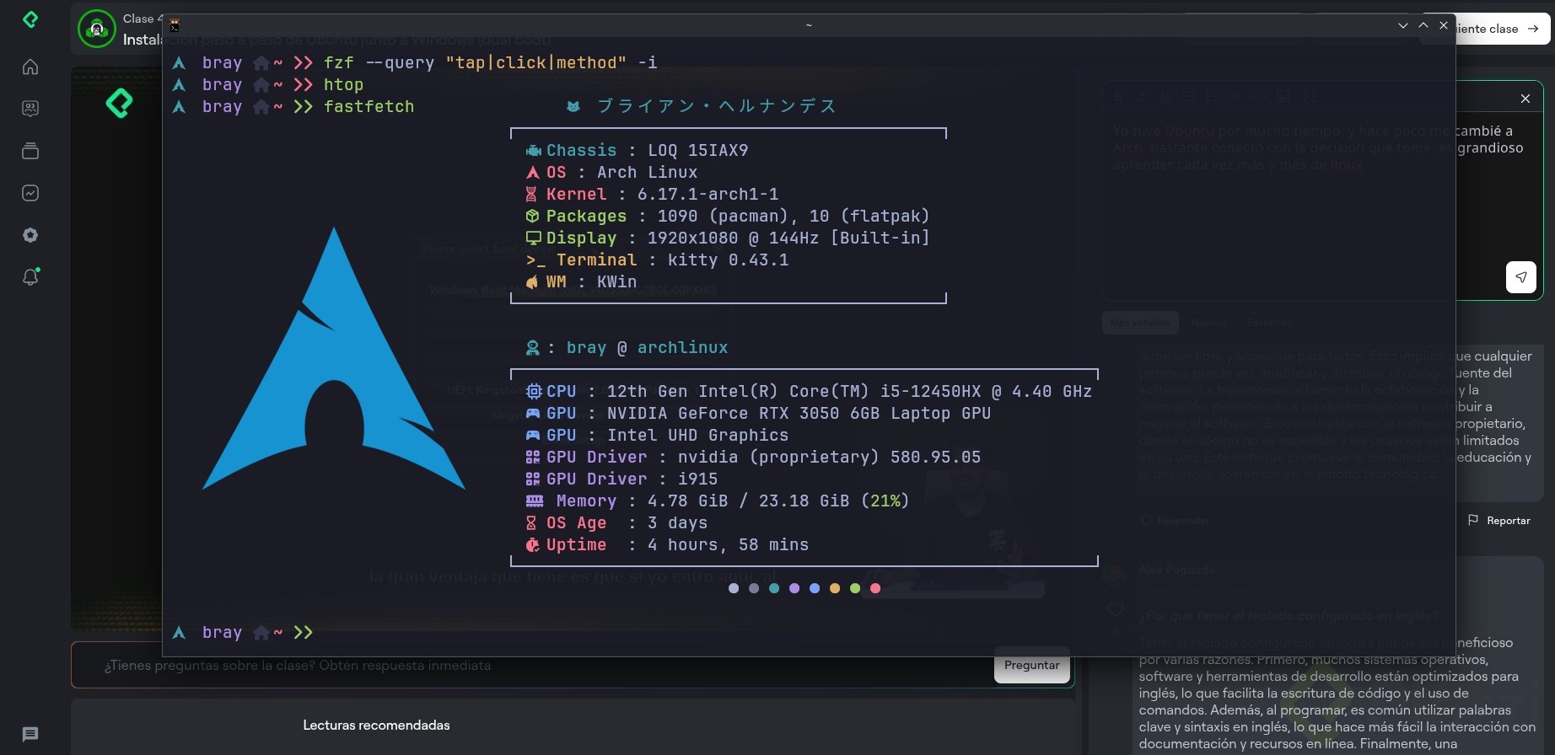This screenshot has height=755, width=1555.
Task: Click the Preguntar button
Action: point(1032,665)
